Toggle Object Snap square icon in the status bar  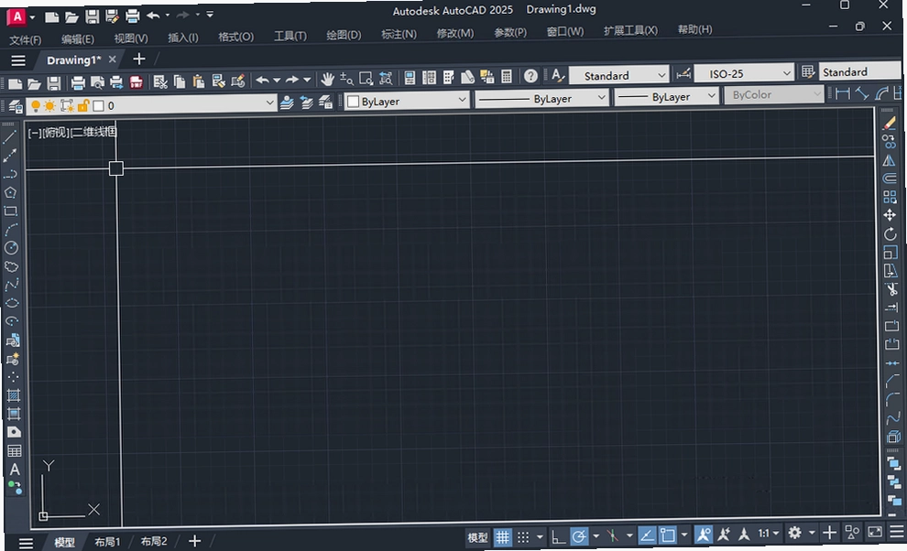(x=668, y=535)
